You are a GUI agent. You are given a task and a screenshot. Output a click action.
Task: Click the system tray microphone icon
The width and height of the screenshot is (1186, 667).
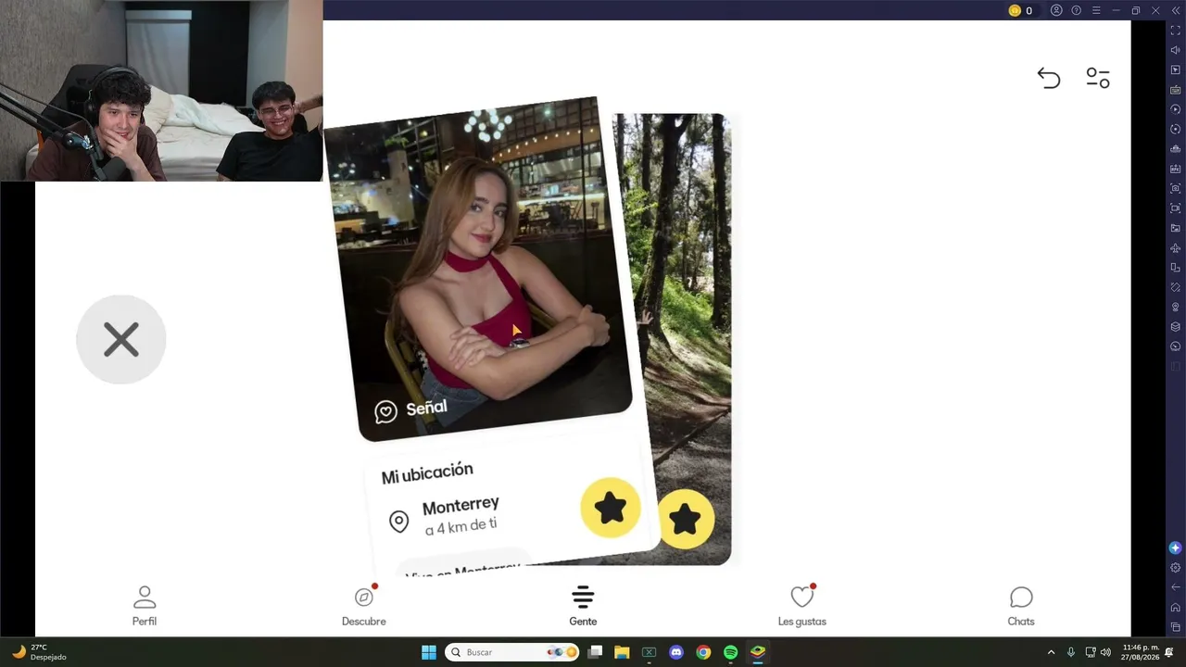click(1071, 652)
